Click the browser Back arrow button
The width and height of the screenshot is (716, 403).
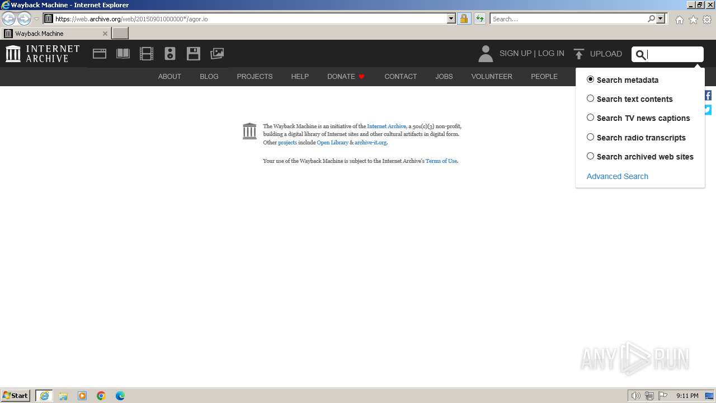pyautogui.click(x=8, y=18)
